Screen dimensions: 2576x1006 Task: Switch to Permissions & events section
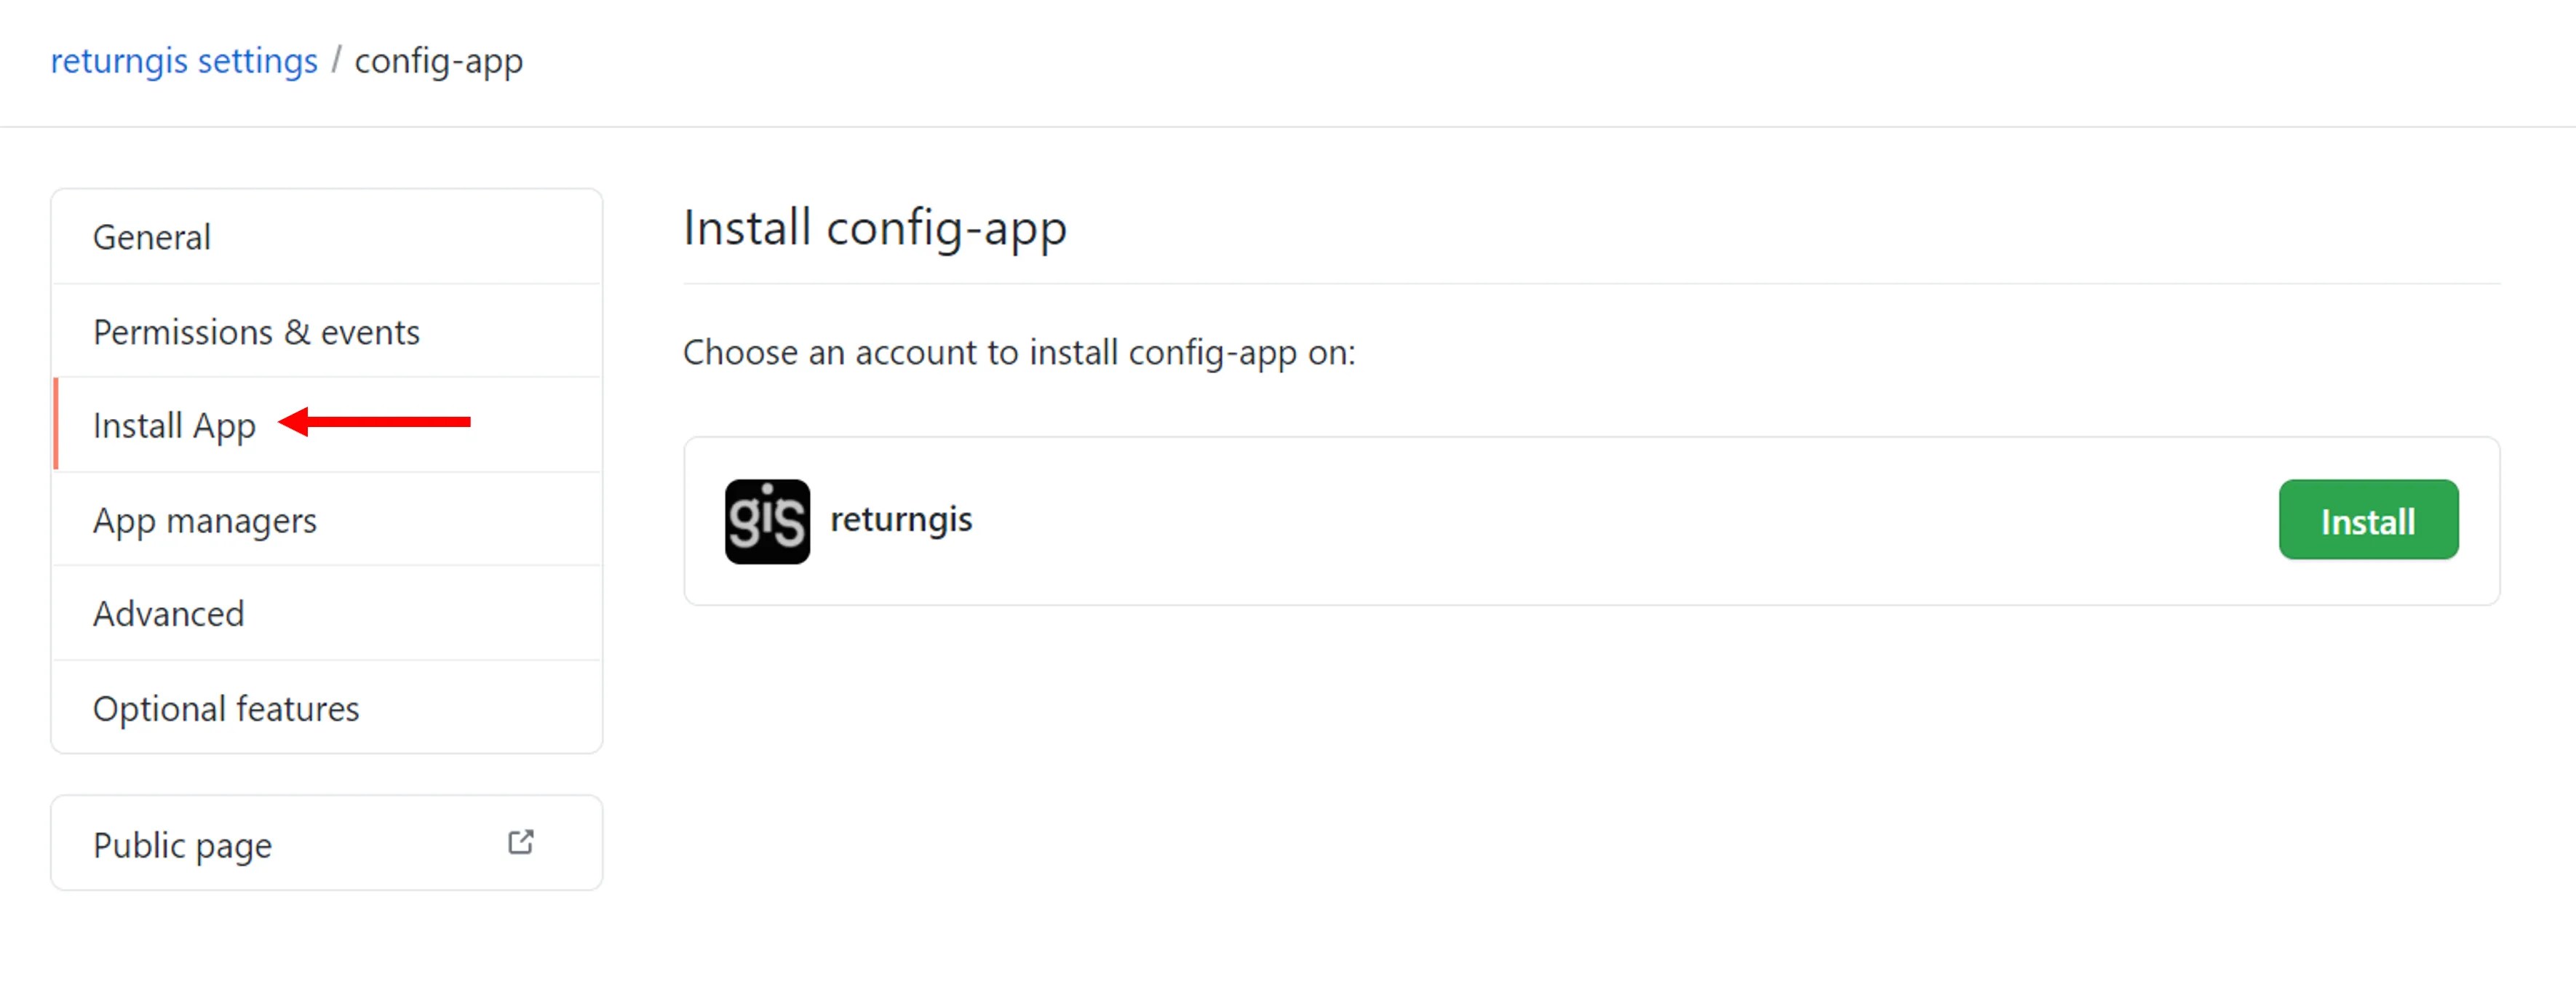point(327,331)
